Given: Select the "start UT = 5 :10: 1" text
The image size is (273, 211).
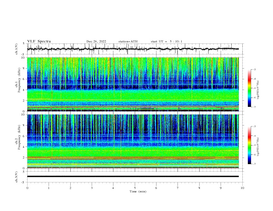Looking at the screenshot, I should click(166, 41).
